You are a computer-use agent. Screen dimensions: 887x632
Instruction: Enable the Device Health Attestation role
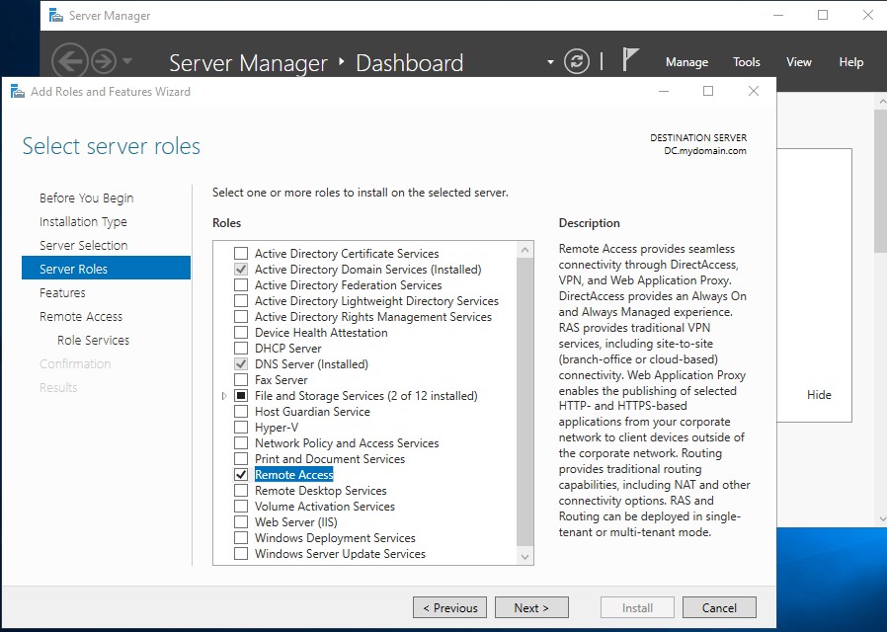pyautogui.click(x=241, y=333)
